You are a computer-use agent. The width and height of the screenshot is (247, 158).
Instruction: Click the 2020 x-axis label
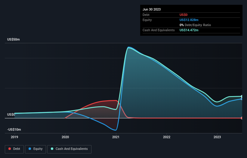coord(65,137)
